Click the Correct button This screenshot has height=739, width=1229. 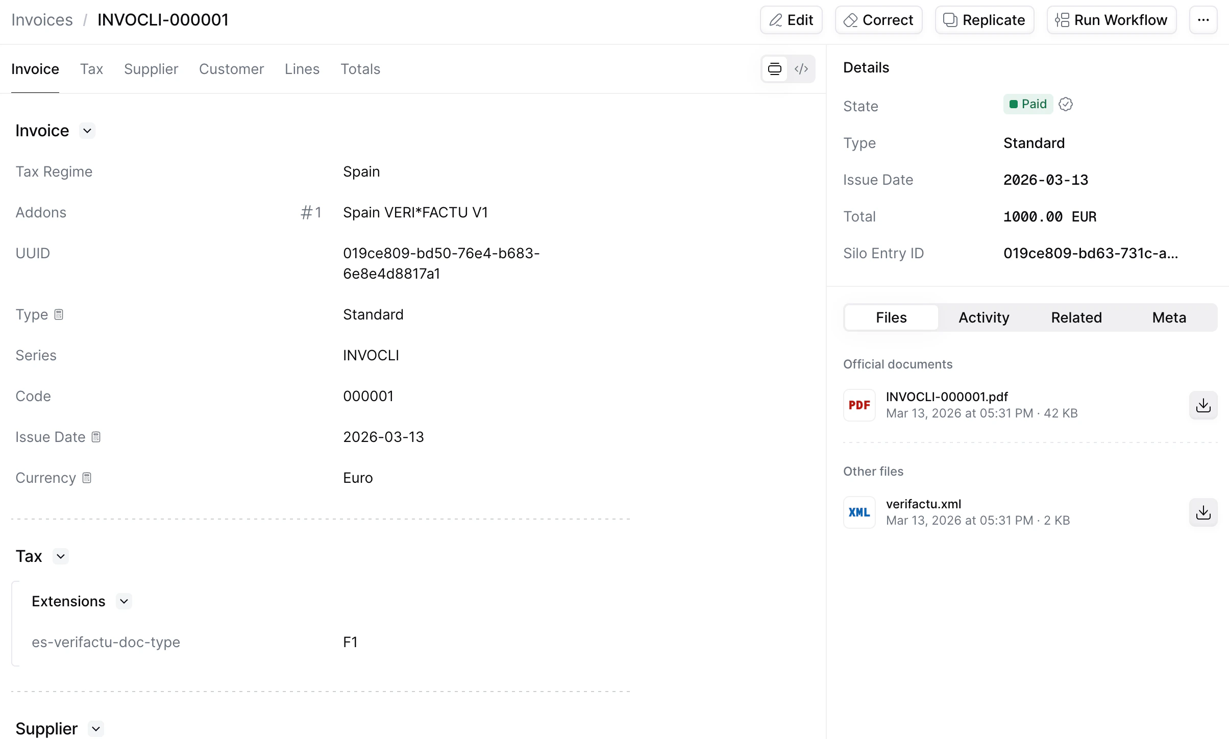coord(878,20)
